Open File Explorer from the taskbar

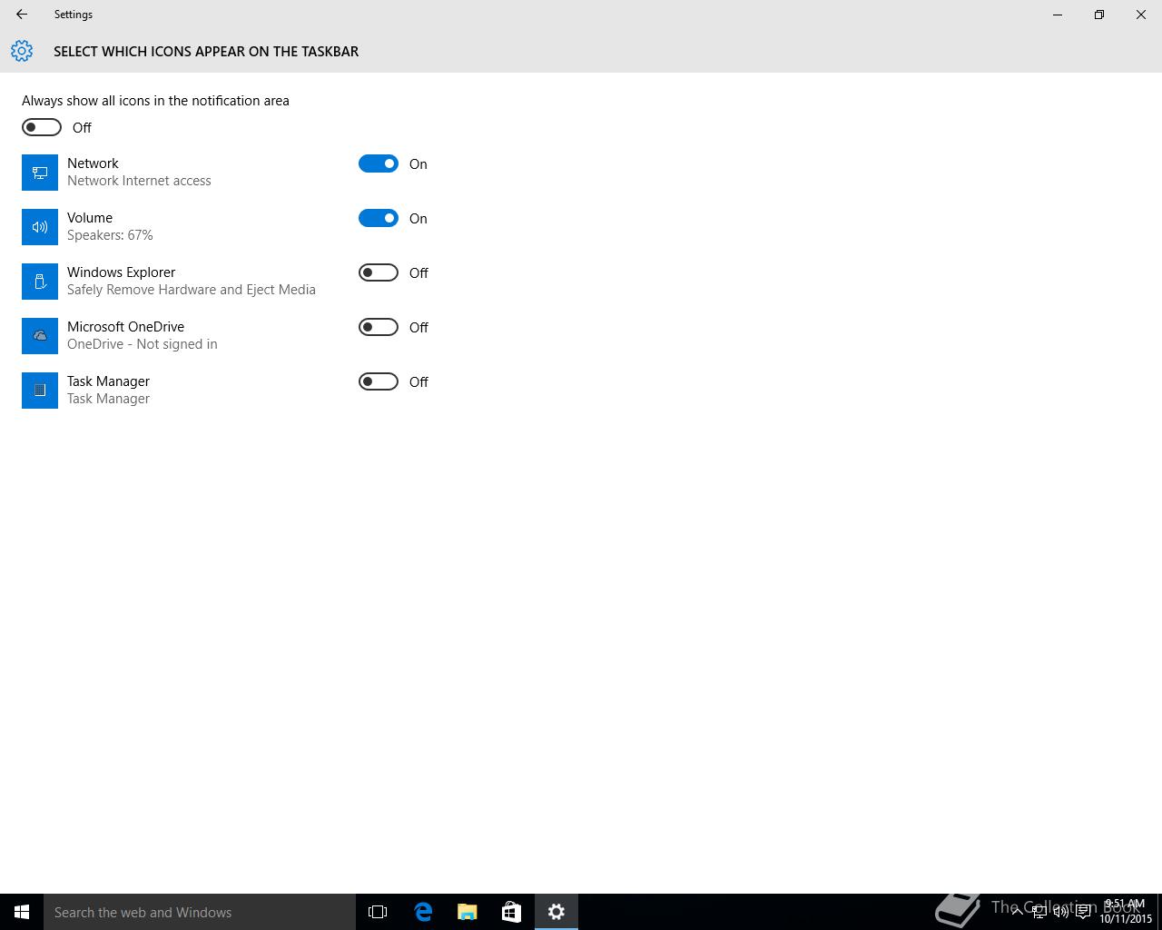pos(468,912)
